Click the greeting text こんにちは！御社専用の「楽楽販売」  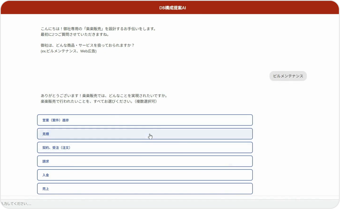point(73,29)
